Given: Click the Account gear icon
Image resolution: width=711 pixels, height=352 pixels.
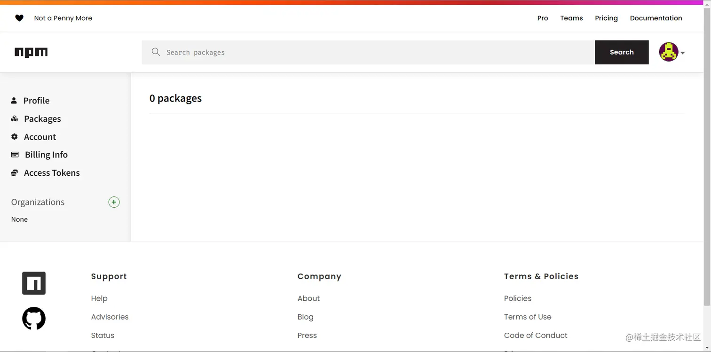Looking at the screenshot, I should [x=15, y=137].
